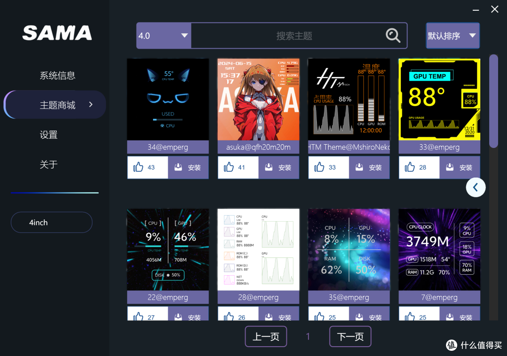The height and width of the screenshot is (356, 507).
Task: Click the 35@emperg theme name label
Action: [349, 297]
